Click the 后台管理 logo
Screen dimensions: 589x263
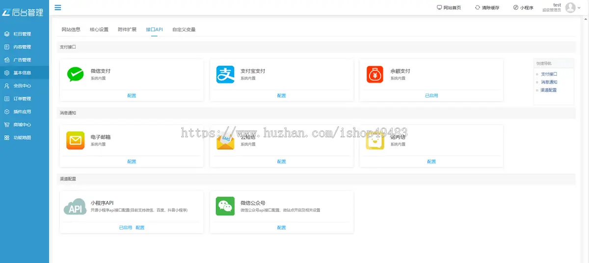[23, 12]
